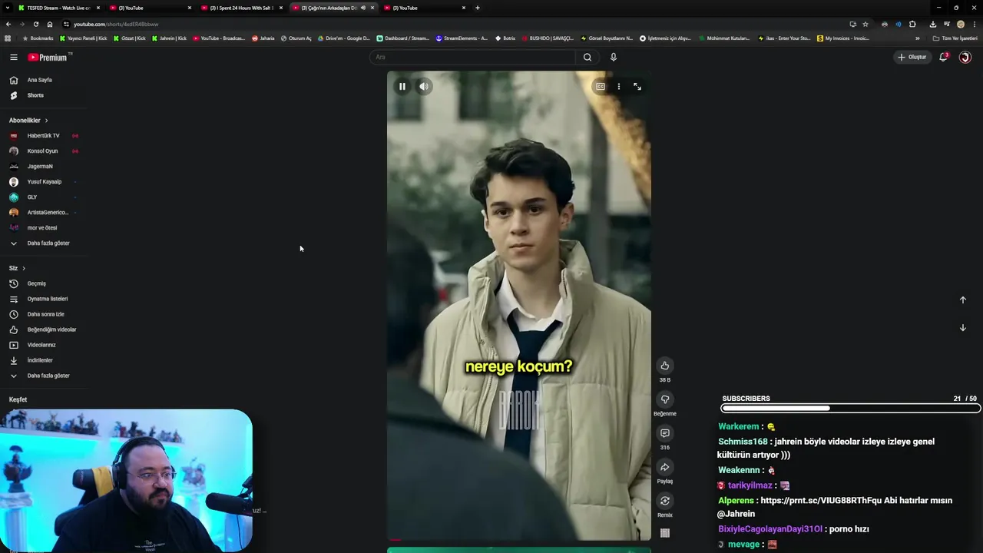Go back in the browser
The height and width of the screenshot is (553, 983).
[8, 24]
